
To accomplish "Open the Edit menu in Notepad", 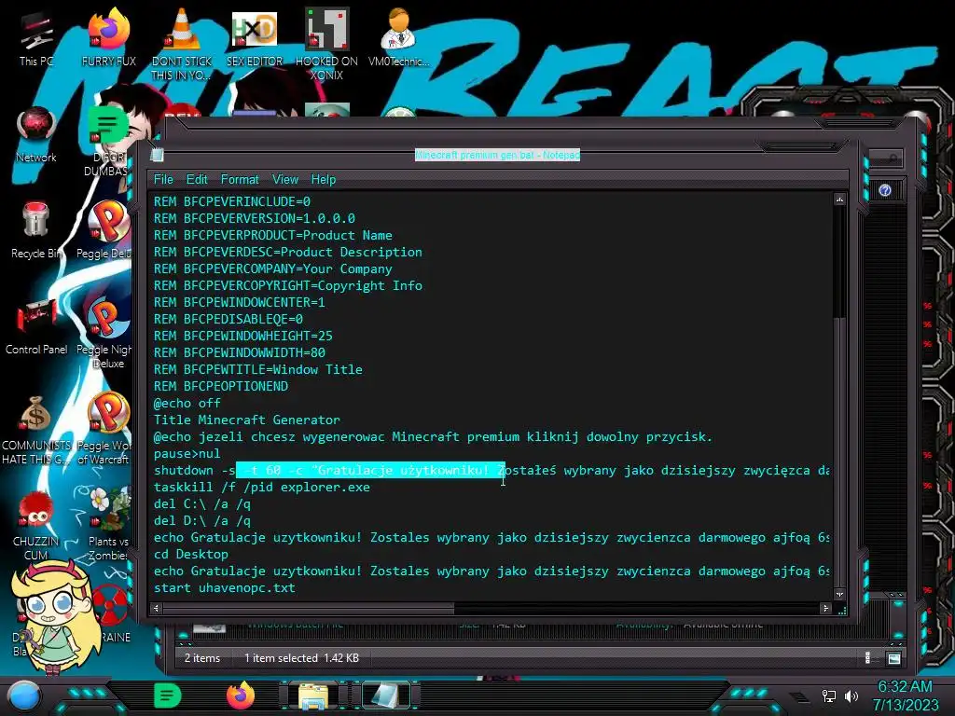I will point(197,180).
